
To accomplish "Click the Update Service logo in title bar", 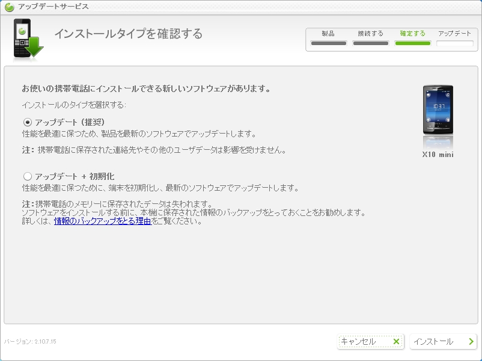I will click(9, 7).
